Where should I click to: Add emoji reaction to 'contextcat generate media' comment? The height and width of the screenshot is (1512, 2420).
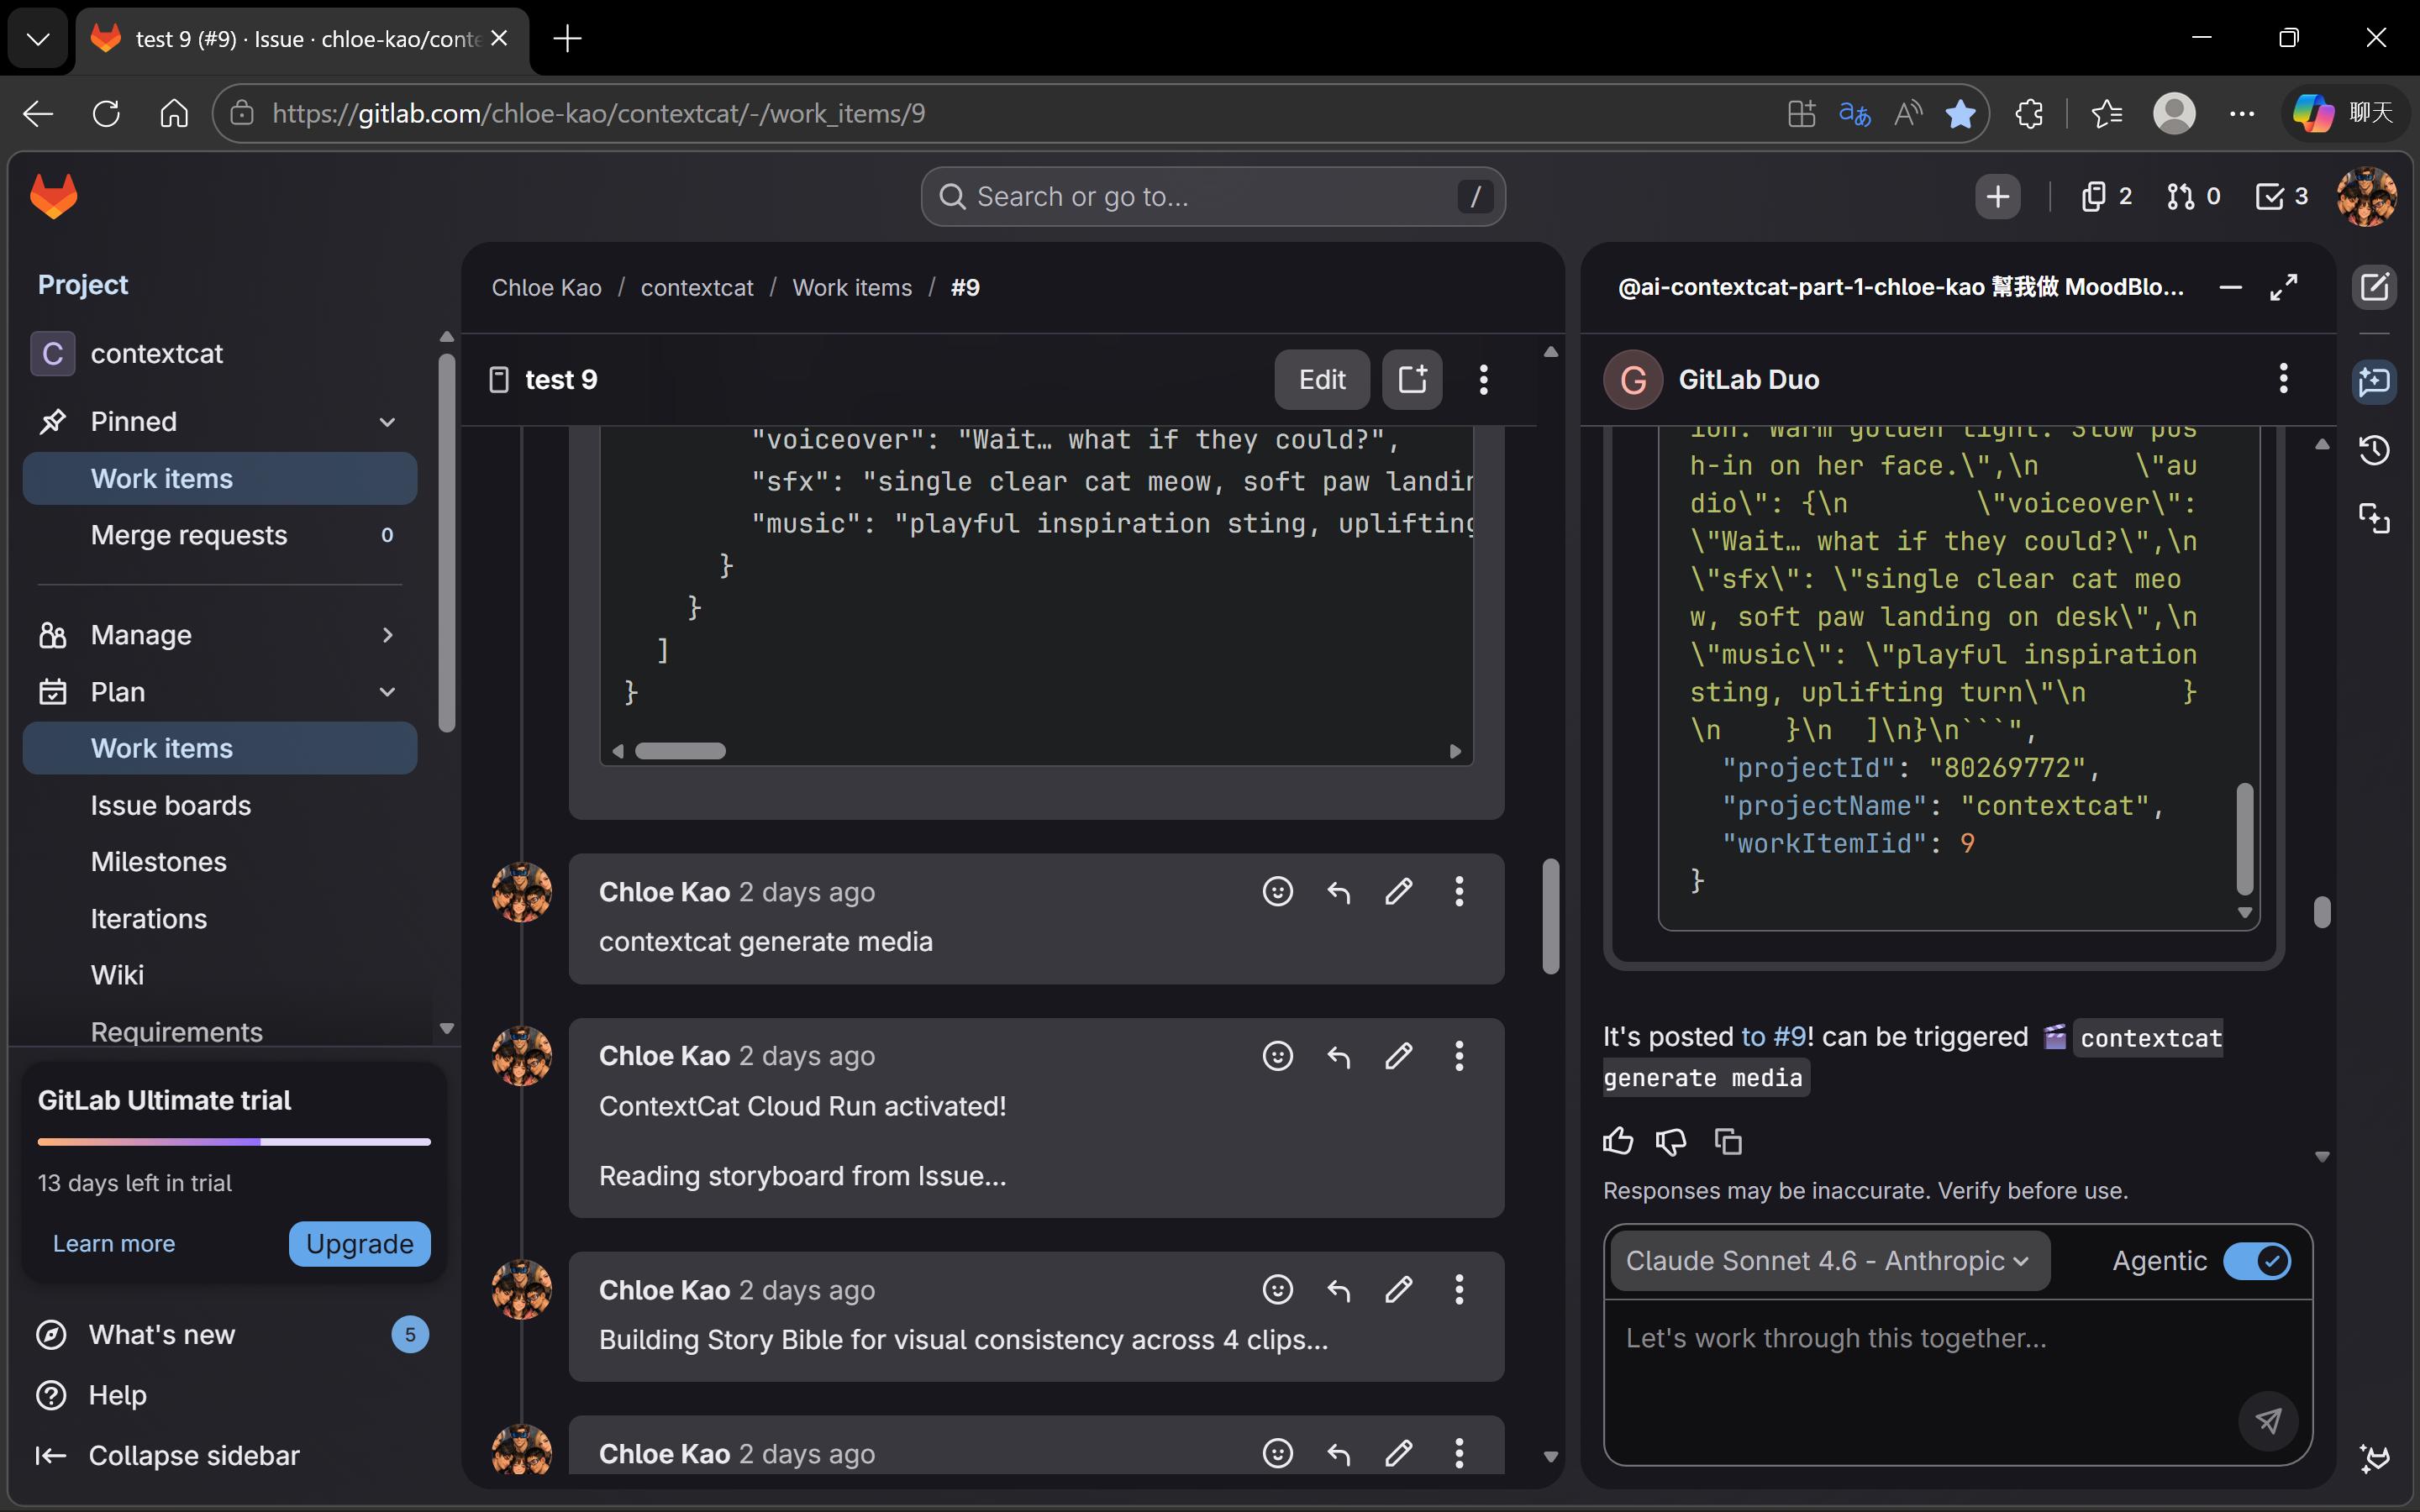click(1277, 891)
